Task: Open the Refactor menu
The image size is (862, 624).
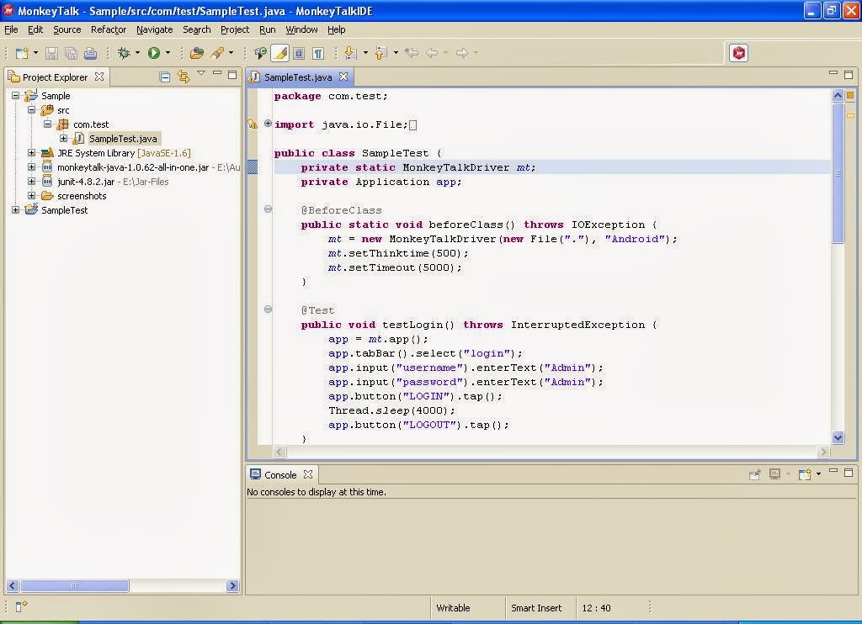Action: coord(109,29)
